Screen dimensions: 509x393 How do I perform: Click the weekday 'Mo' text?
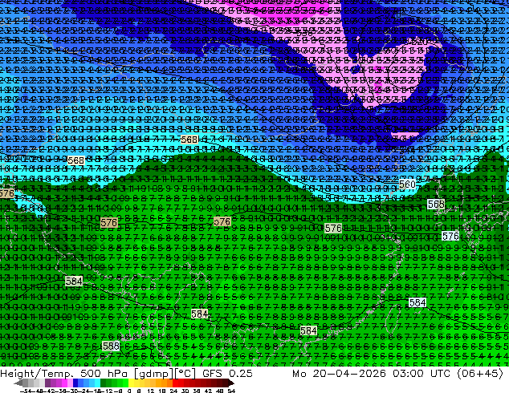coord(299,374)
